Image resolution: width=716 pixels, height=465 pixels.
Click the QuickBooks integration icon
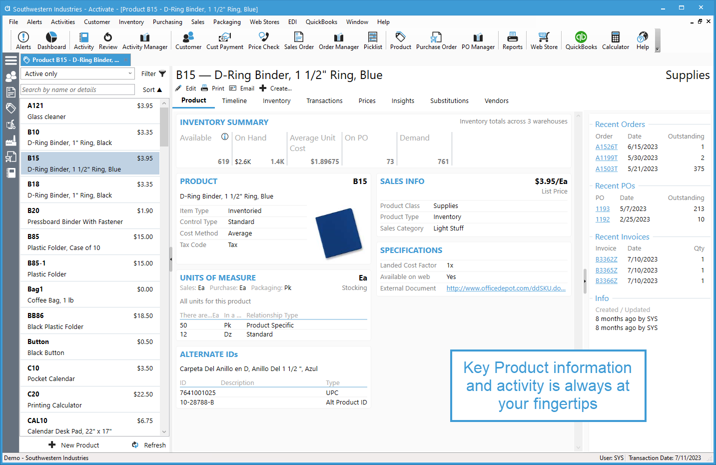click(581, 40)
